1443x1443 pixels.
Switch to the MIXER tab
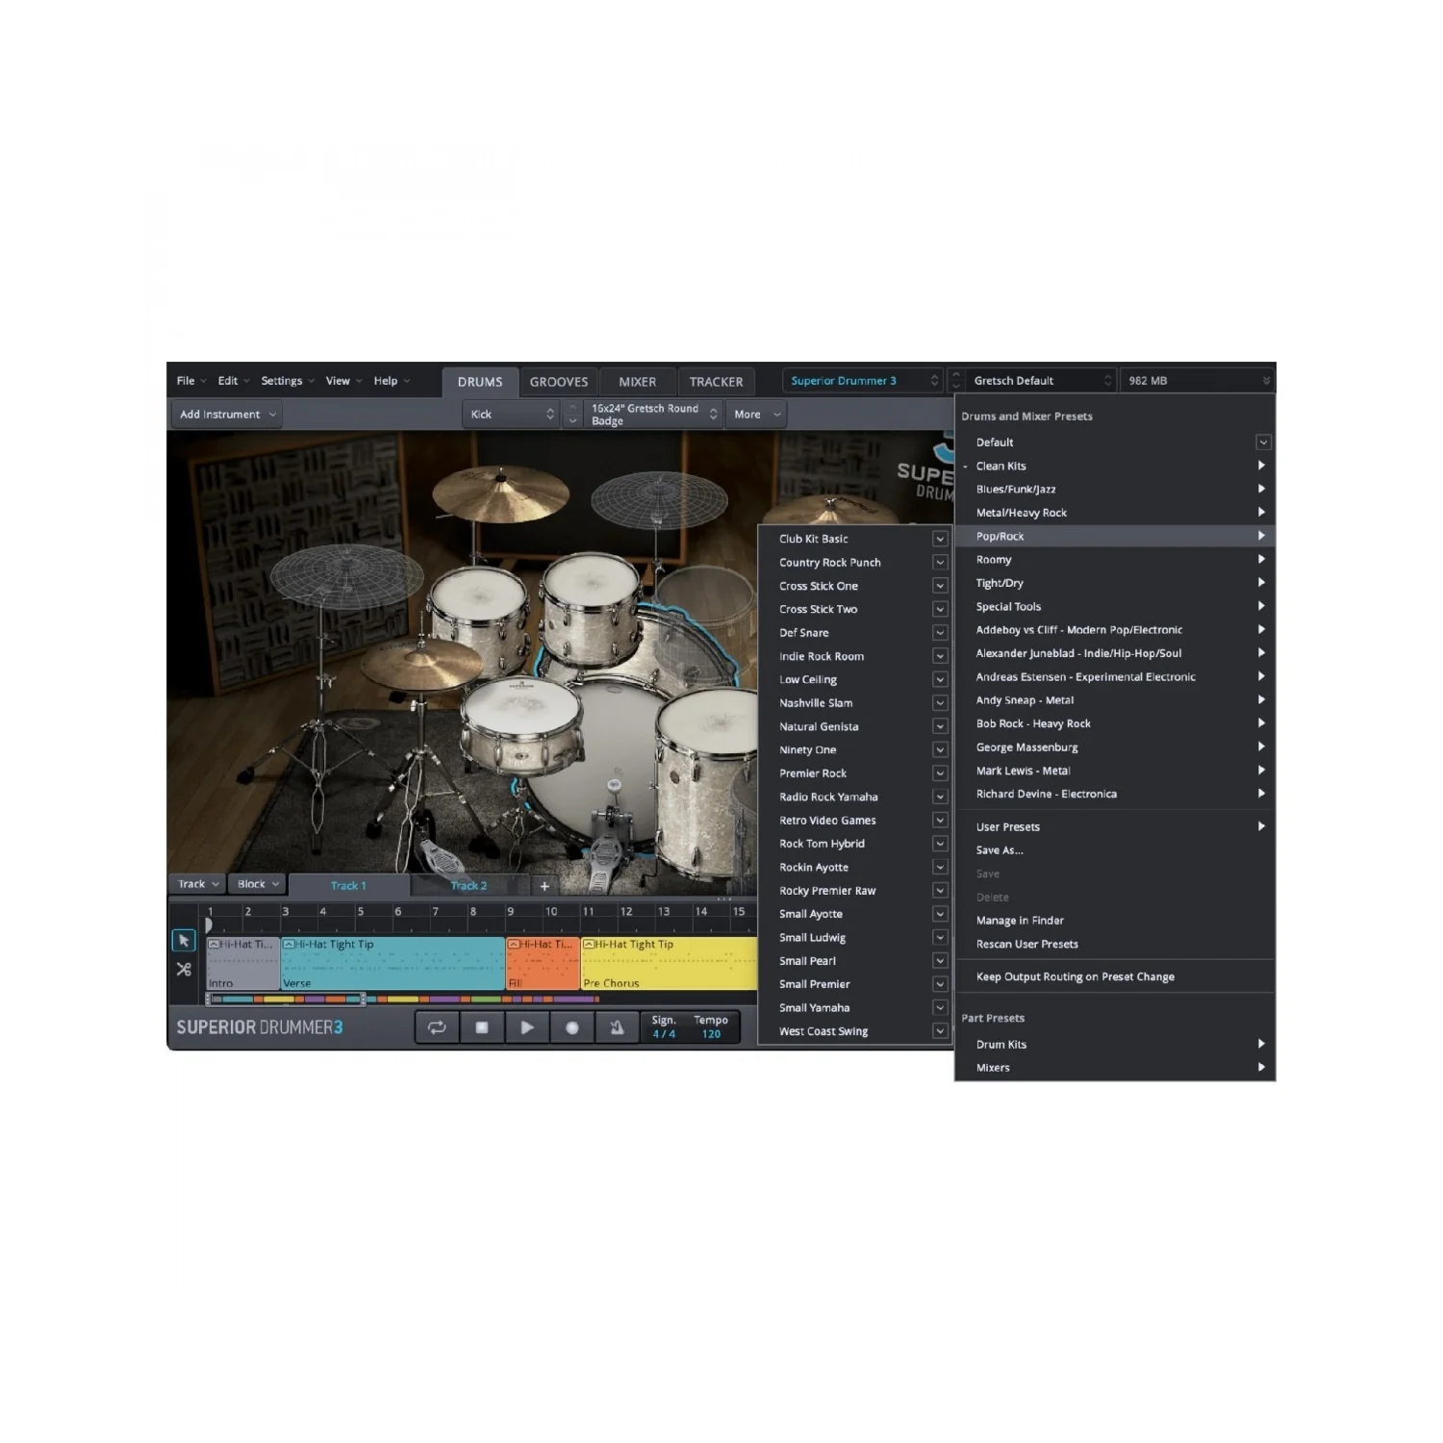point(638,382)
